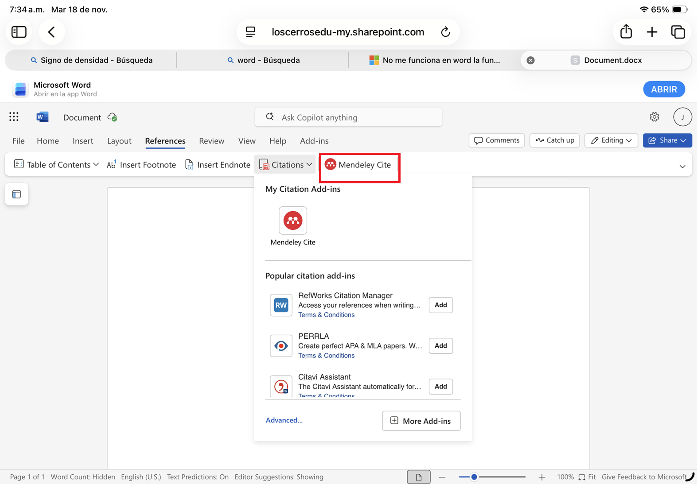Viewport: 697px width, 484px height.
Task: Adjust the zoom slider handle
Action: [x=474, y=477]
